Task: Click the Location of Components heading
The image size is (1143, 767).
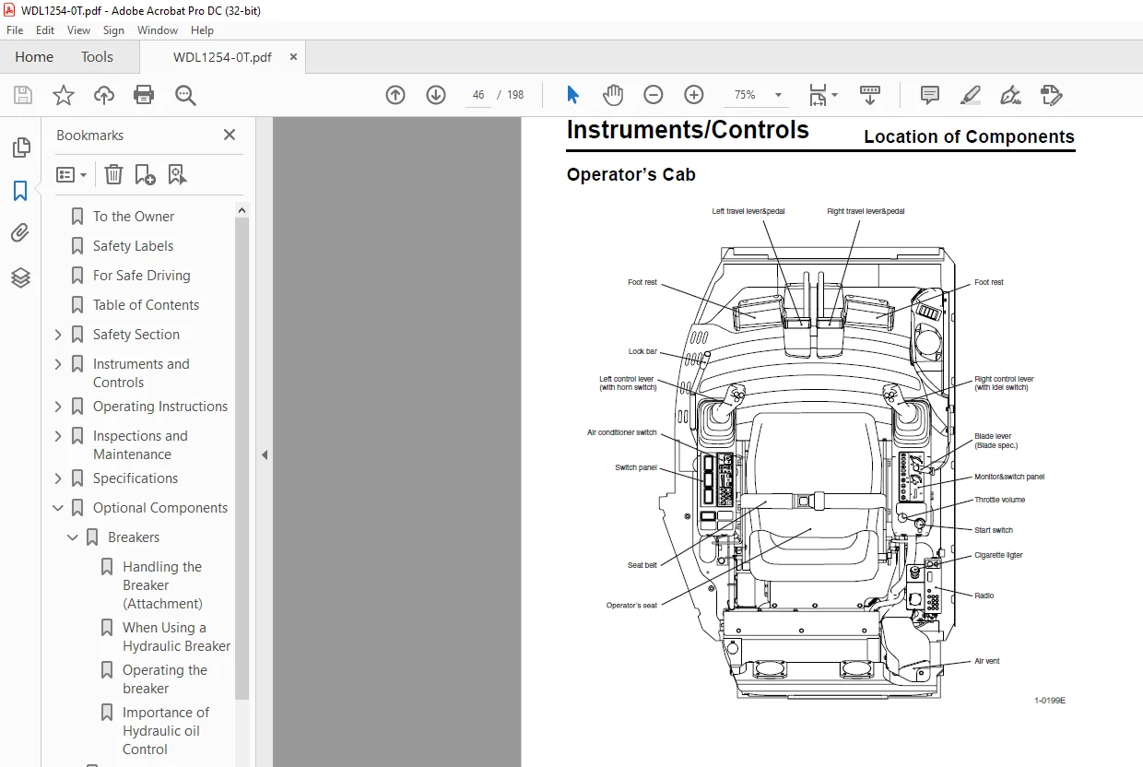Action: [x=969, y=136]
